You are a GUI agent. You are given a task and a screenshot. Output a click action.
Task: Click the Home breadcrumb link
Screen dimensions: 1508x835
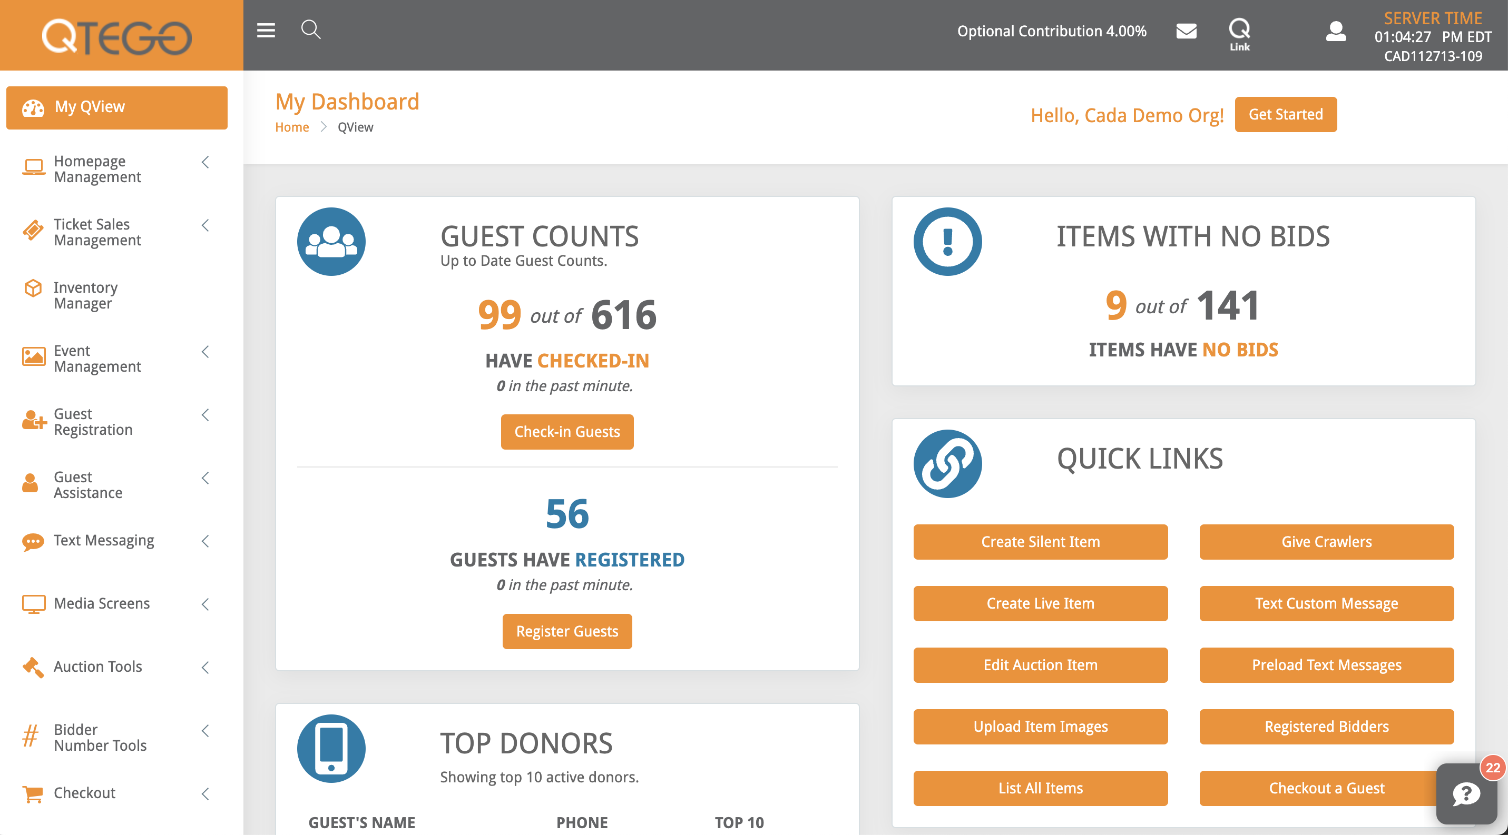coord(291,127)
